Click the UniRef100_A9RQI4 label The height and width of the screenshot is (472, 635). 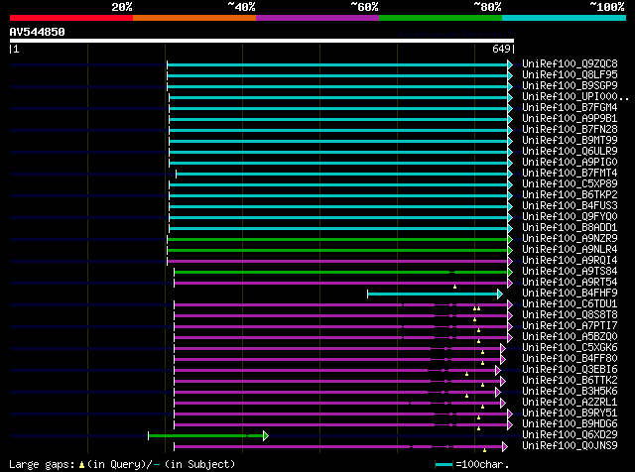570,260
